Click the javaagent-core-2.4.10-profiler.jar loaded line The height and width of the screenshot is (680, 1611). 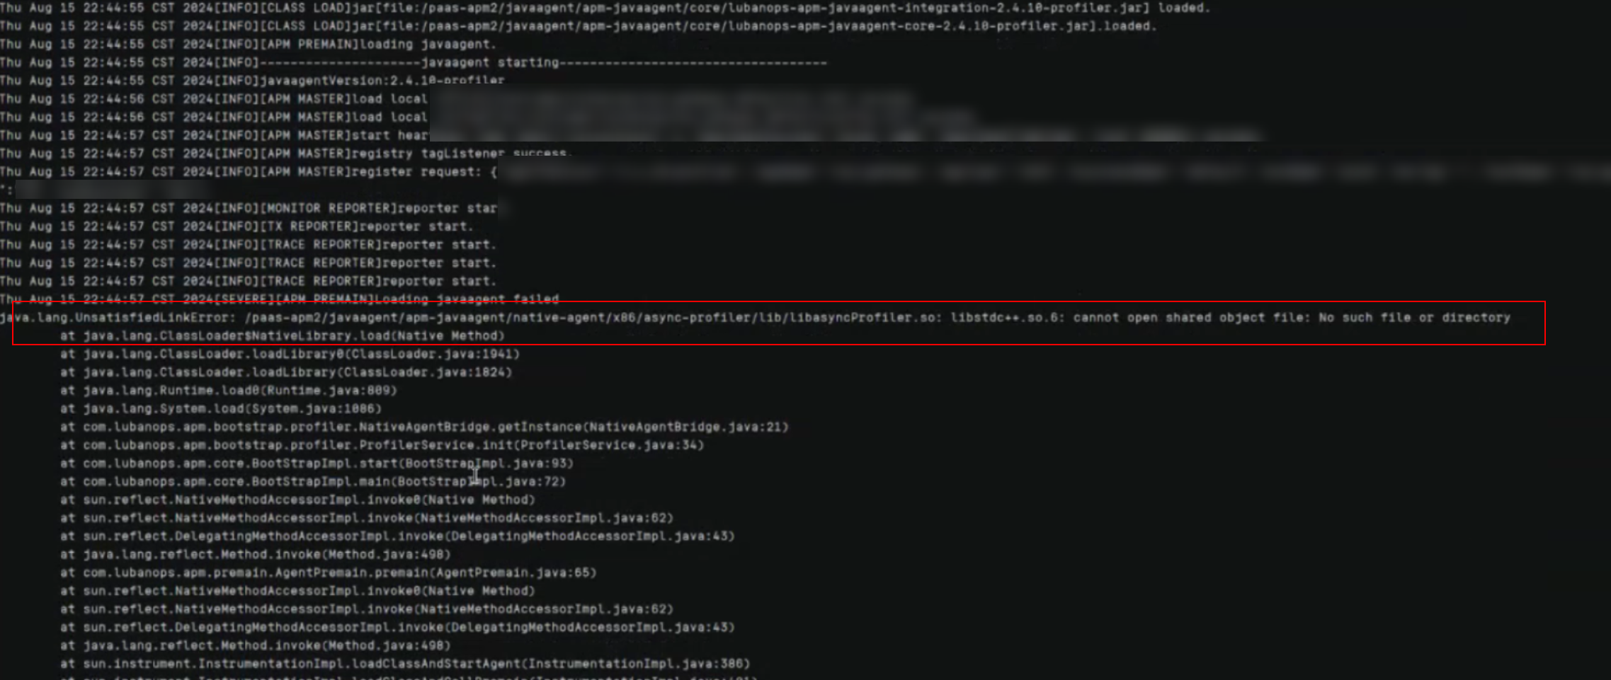pyautogui.click(x=578, y=26)
